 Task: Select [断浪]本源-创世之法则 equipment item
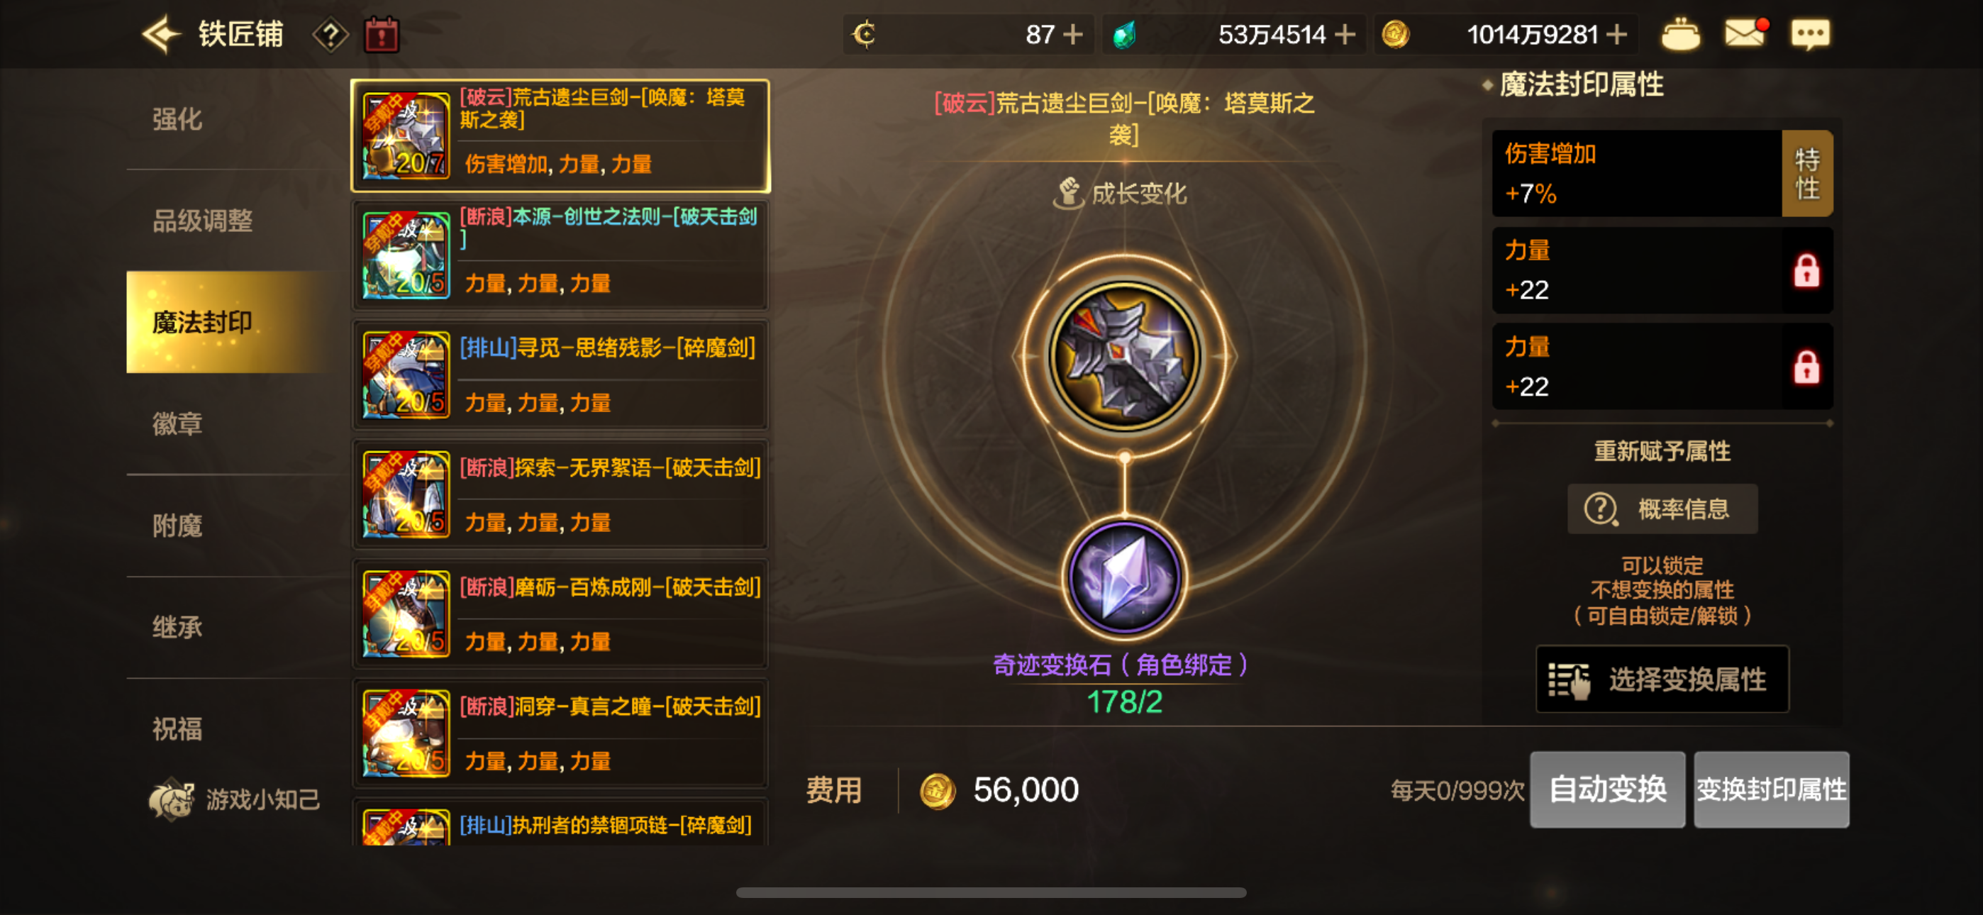point(560,254)
